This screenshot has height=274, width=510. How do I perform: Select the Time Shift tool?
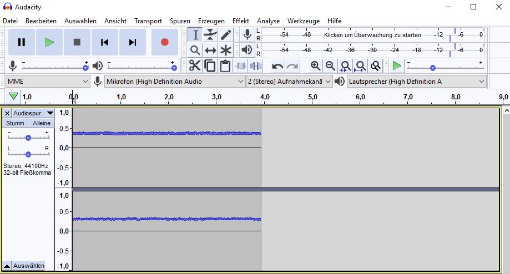[x=210, y=50]
